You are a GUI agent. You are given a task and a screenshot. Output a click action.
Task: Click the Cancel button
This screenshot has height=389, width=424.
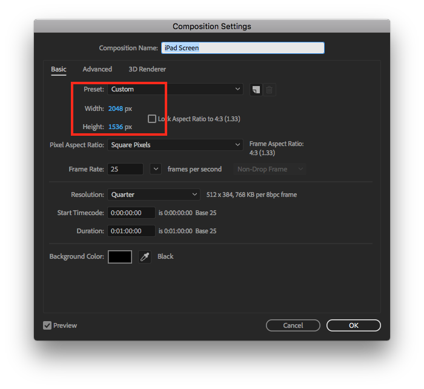pyautogui.click(x=293, y=325)
